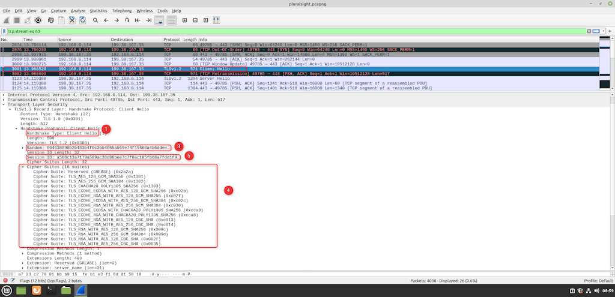Image resolution: width=615 pixels, height=297 pixels.
Task: Close this capture file toolbar icon
Action: [x=72, y=20]
